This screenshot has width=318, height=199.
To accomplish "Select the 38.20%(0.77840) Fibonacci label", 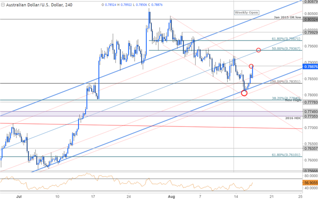I will [286, 98].
